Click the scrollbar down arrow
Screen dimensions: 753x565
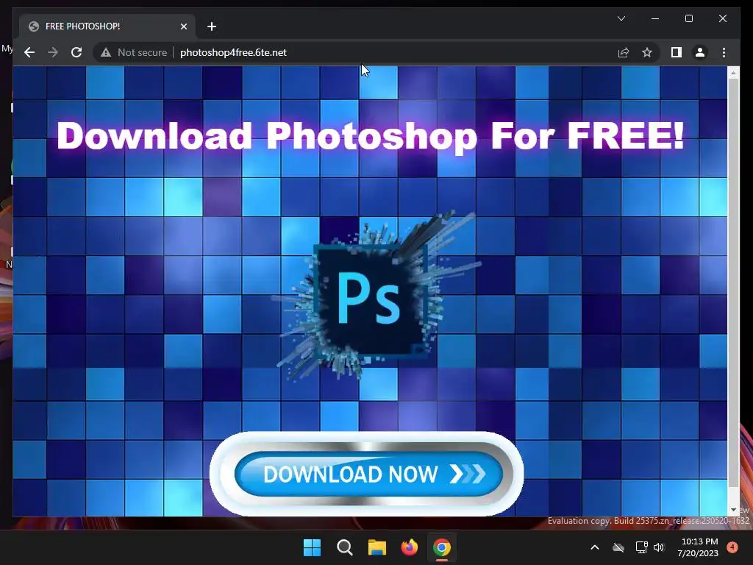pos(733,510)
